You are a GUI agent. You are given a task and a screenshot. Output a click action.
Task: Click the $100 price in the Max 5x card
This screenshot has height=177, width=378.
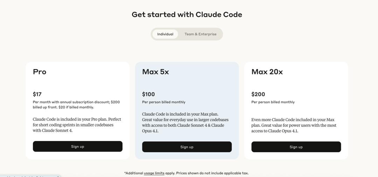(149, 94)
